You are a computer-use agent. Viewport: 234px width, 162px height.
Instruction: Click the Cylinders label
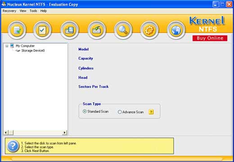click(x=86, y=68)
